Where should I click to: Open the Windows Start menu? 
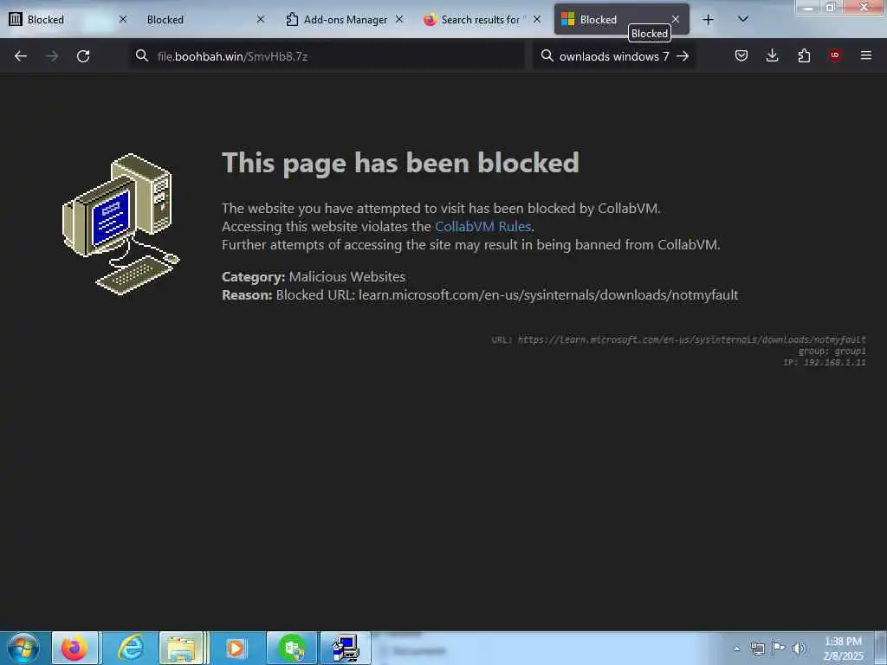23,648
